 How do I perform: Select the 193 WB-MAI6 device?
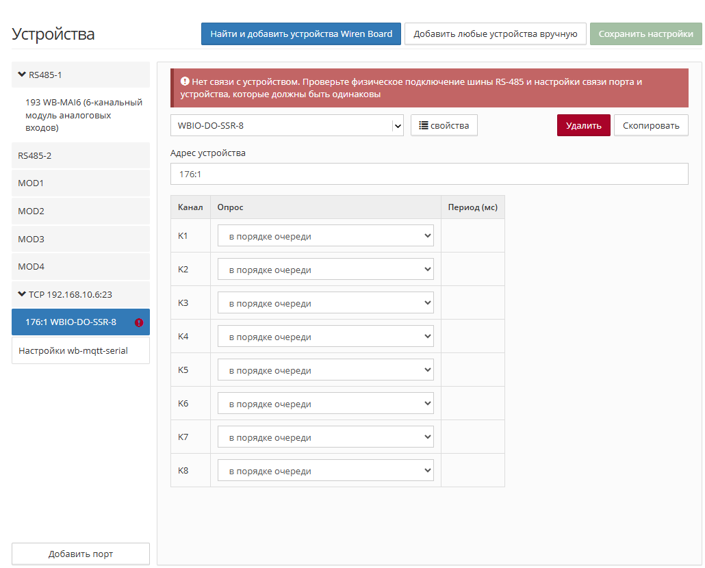81,115
